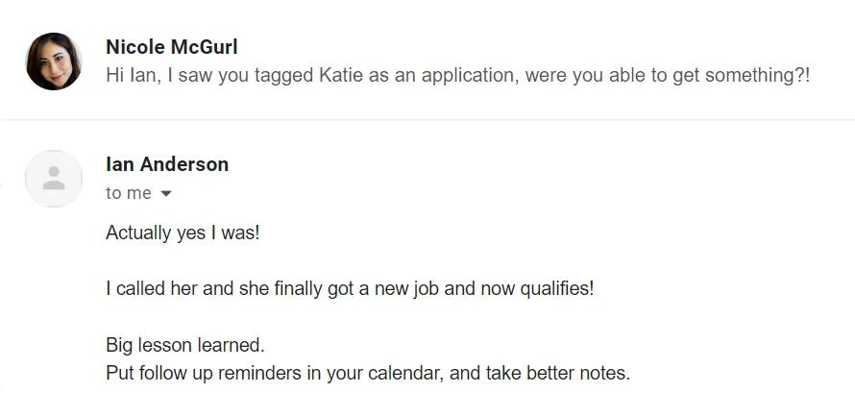
Task: Click the "Big lesson learned." line
Action: click(x=184, y=345)
